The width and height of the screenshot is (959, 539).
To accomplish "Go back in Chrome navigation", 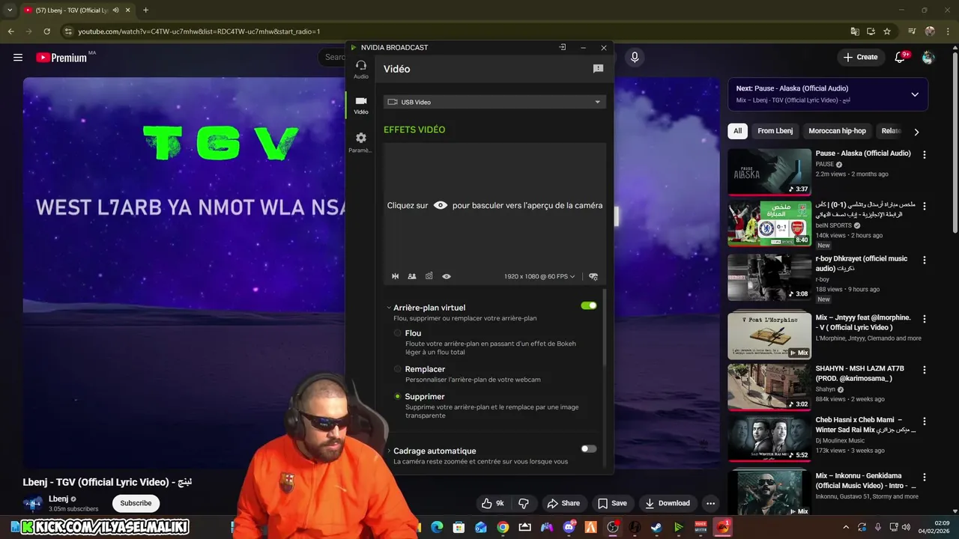I will [10, 31].
